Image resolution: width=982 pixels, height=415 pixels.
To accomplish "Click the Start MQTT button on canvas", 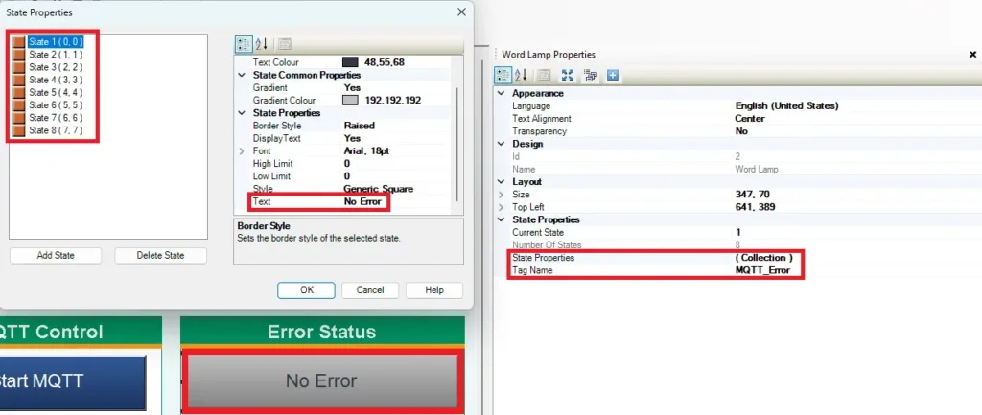I will (73, 380).
